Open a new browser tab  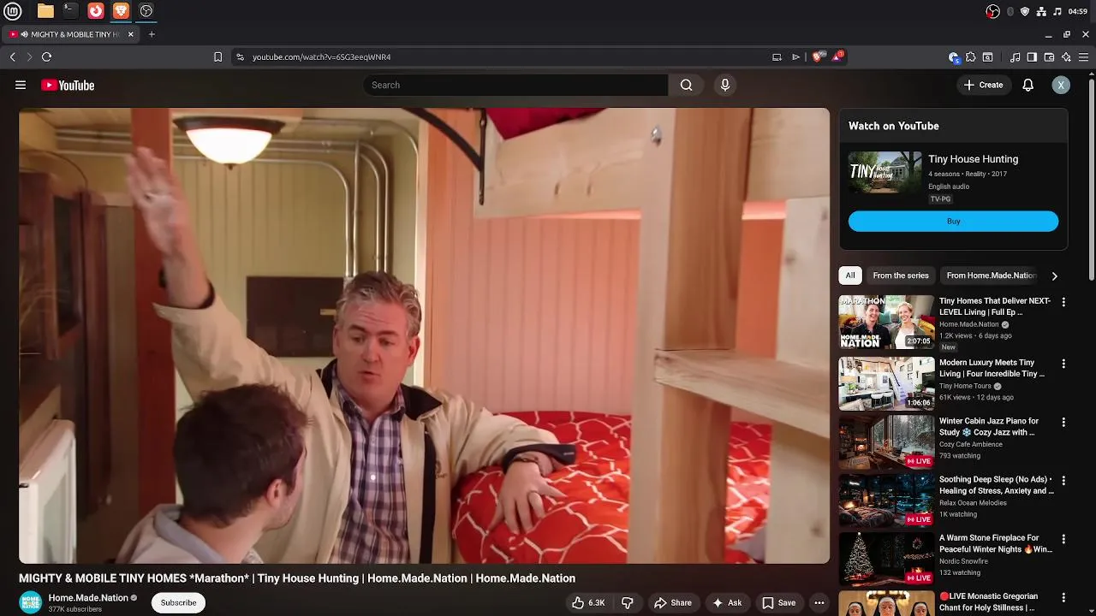pyautogui.click(x=152, y=34)
